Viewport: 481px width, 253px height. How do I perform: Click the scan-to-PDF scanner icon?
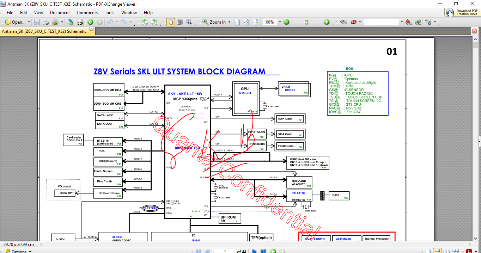71,22
